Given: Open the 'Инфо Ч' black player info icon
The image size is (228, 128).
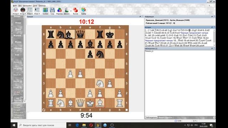Looking at the screenshot, I should click(37, 10).
